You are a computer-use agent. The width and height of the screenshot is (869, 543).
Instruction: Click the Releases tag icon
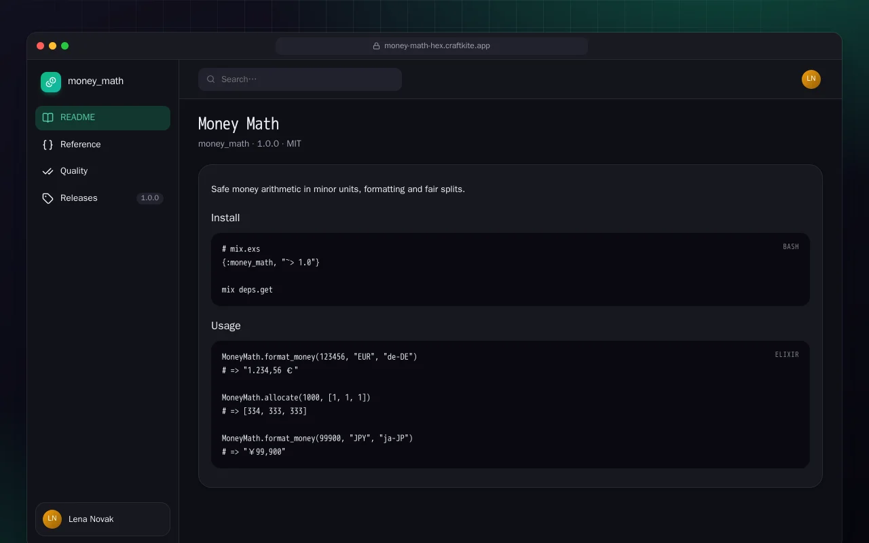(48, 198)
